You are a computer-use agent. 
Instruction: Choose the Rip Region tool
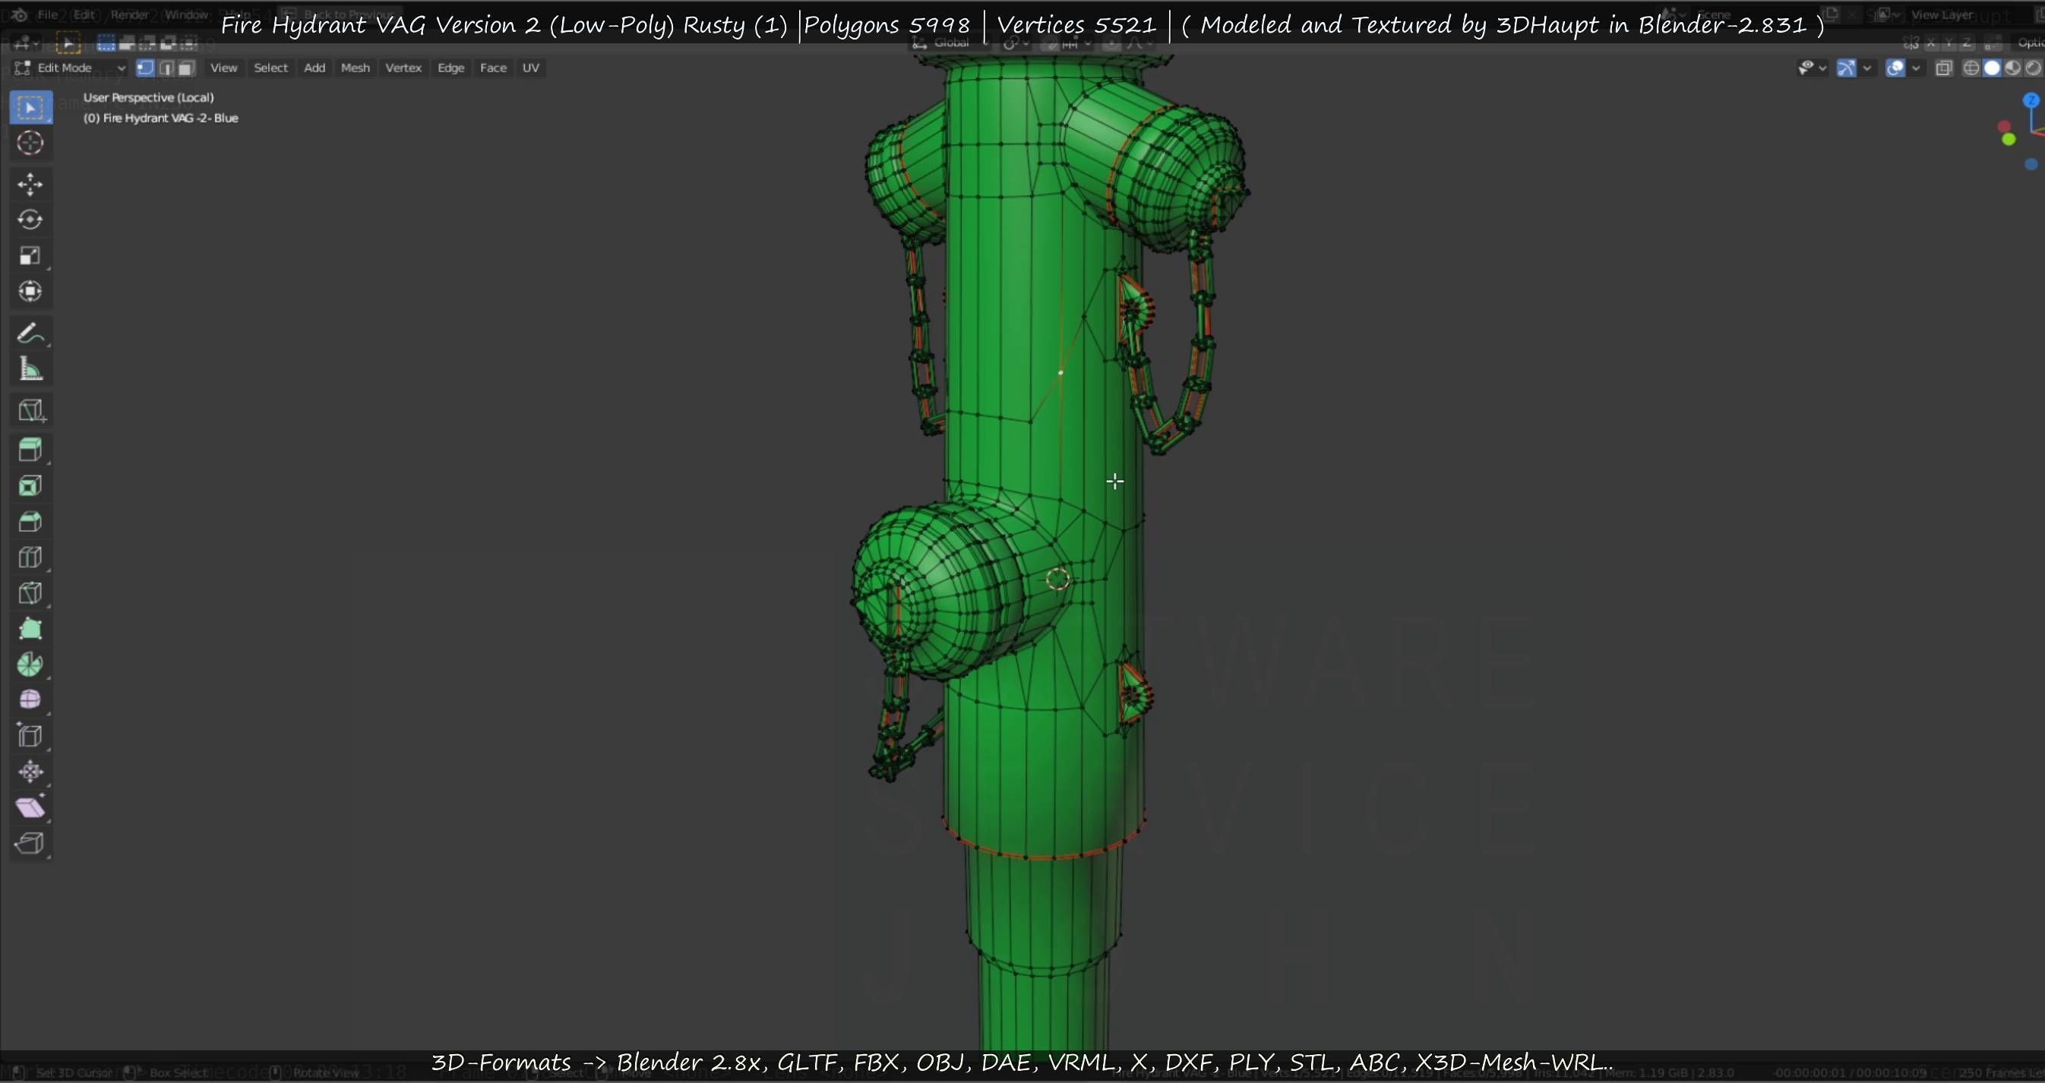(x=31, y=842)
